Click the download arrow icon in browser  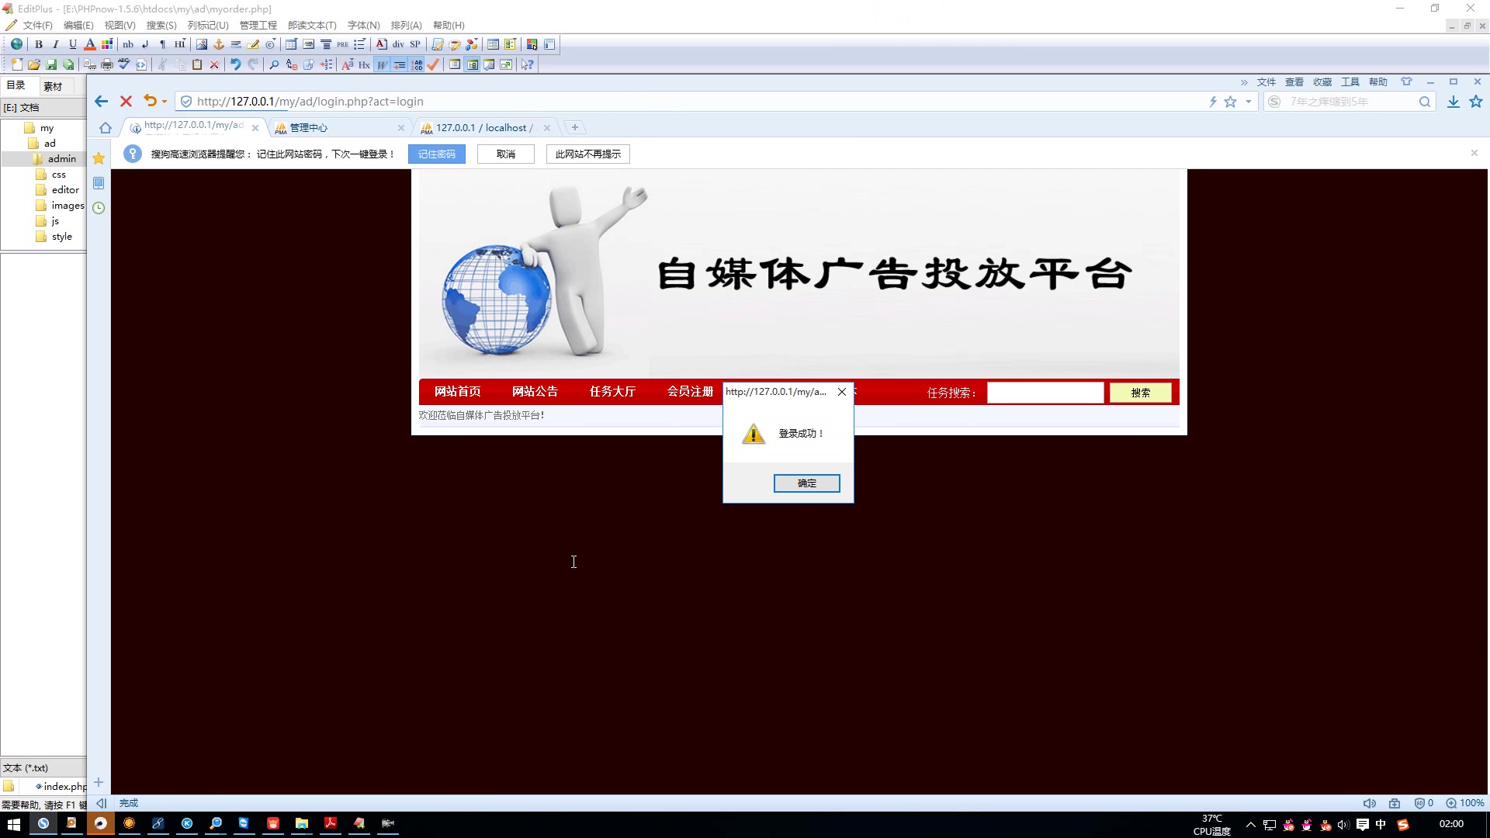click(1454, 102)
